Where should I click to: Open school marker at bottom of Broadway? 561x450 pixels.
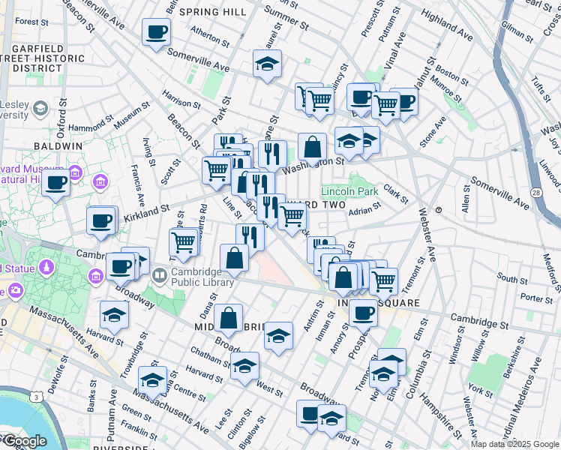click(x=331, y=419)
